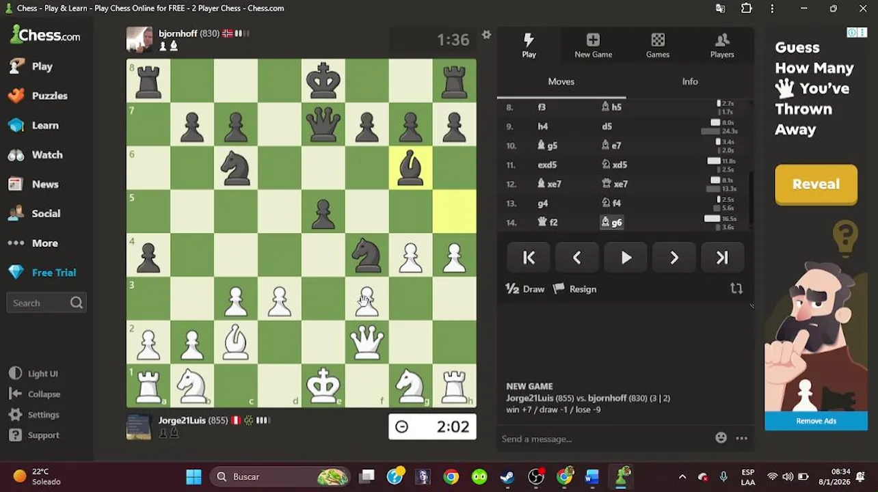This screenshot has height=492, width=878.
Task: Step back one move
Action: pyautogui.click(x=577, y=258)
